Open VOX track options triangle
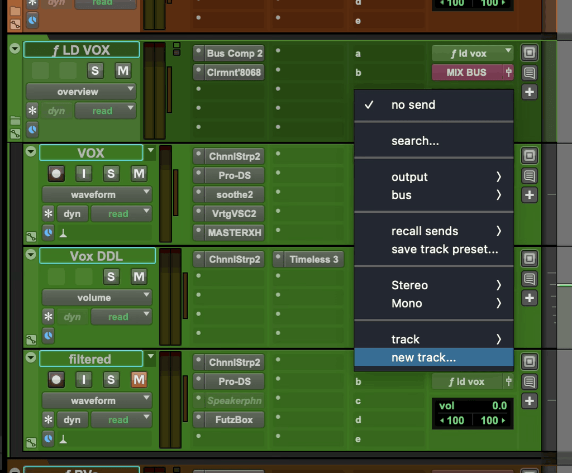 coord(31,151)
